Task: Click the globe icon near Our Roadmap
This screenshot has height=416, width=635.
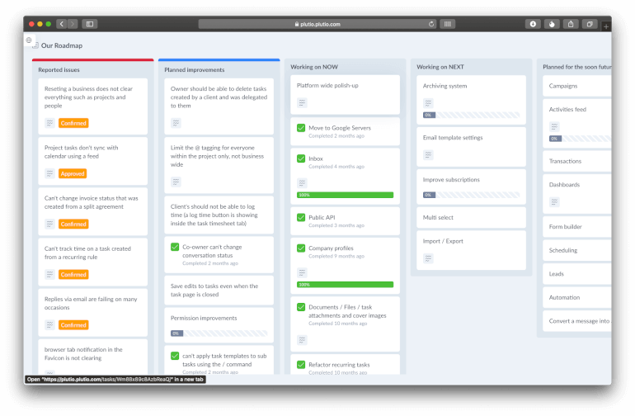Action: click(29, 40)
